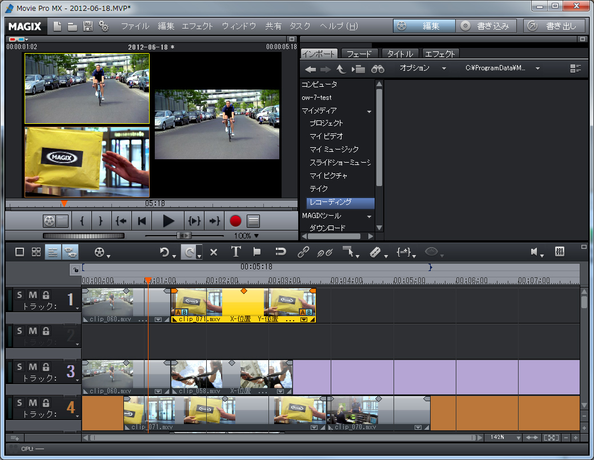Open the undo history dropdown arrow
The width and height of the screenshot is (594, 460).
(x=174, y=256)
